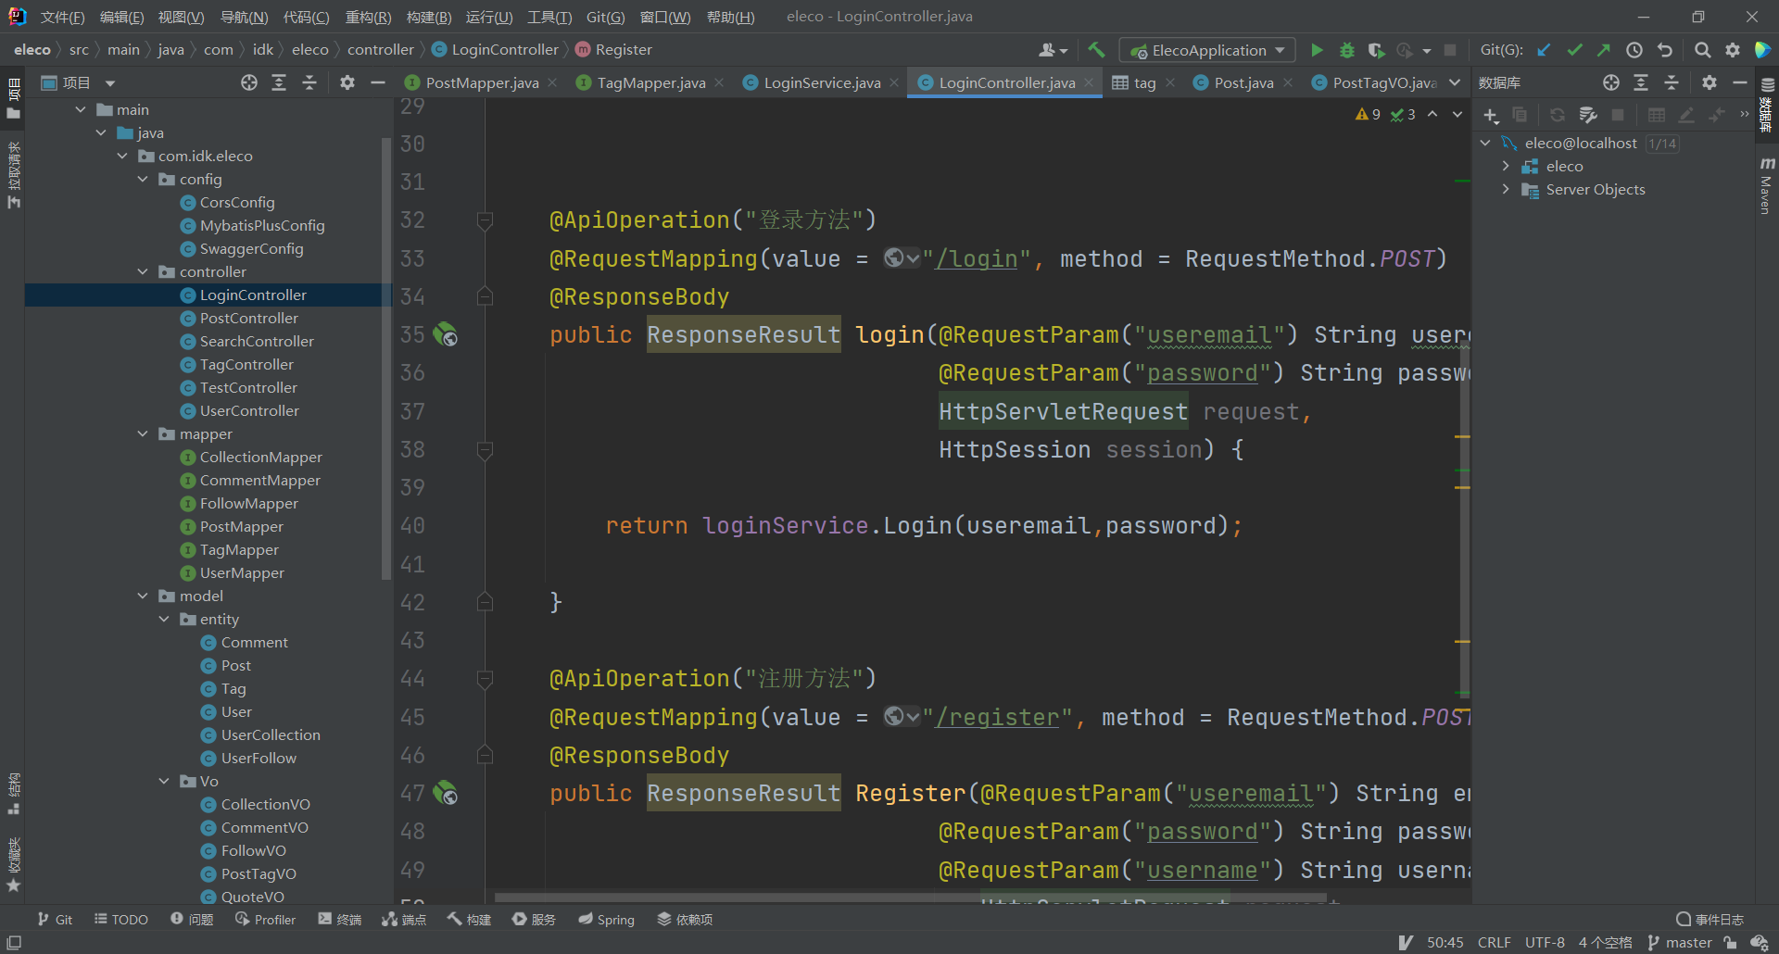
Task: Select SwaggerConfig in the project tree
Action: coord(251,248)
